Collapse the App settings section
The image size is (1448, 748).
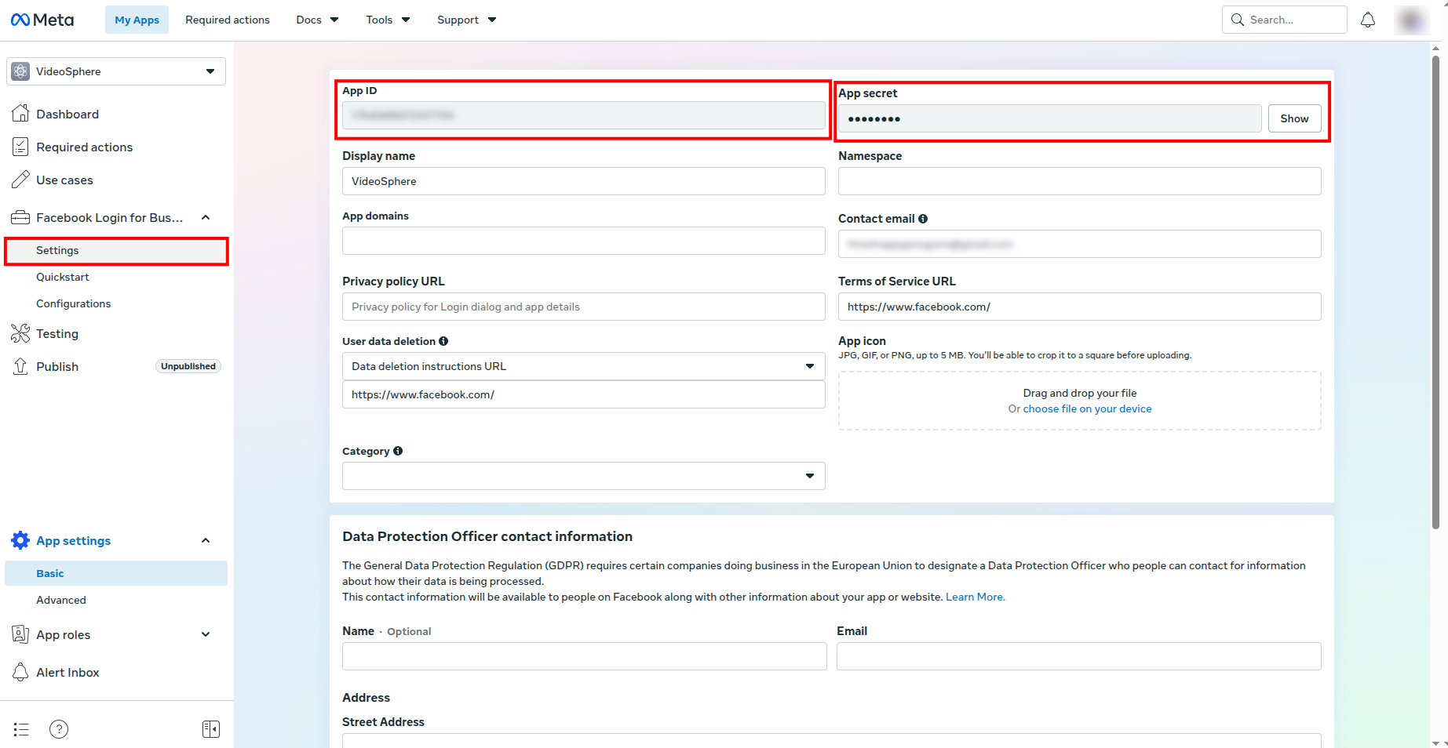point(206,540)
